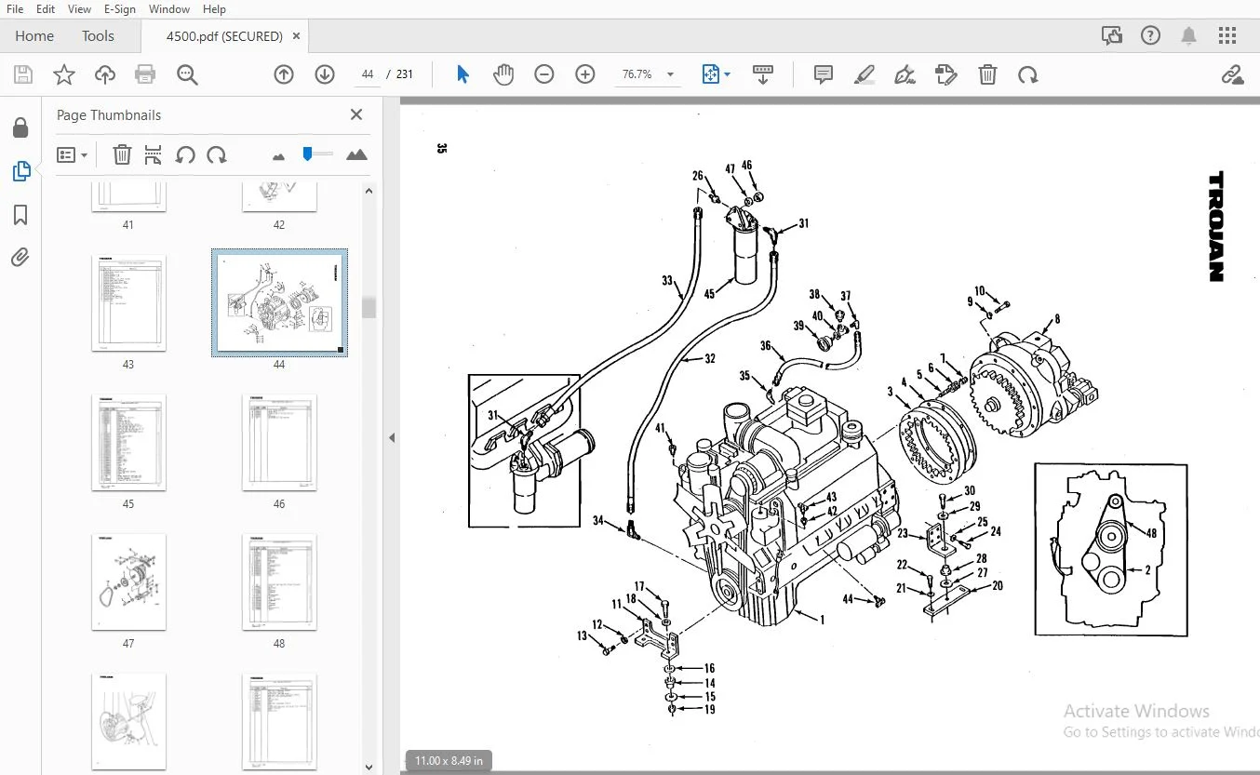Delete selected pages in thumbnails panel
1260x775 pixels.
tap(122, 154)
